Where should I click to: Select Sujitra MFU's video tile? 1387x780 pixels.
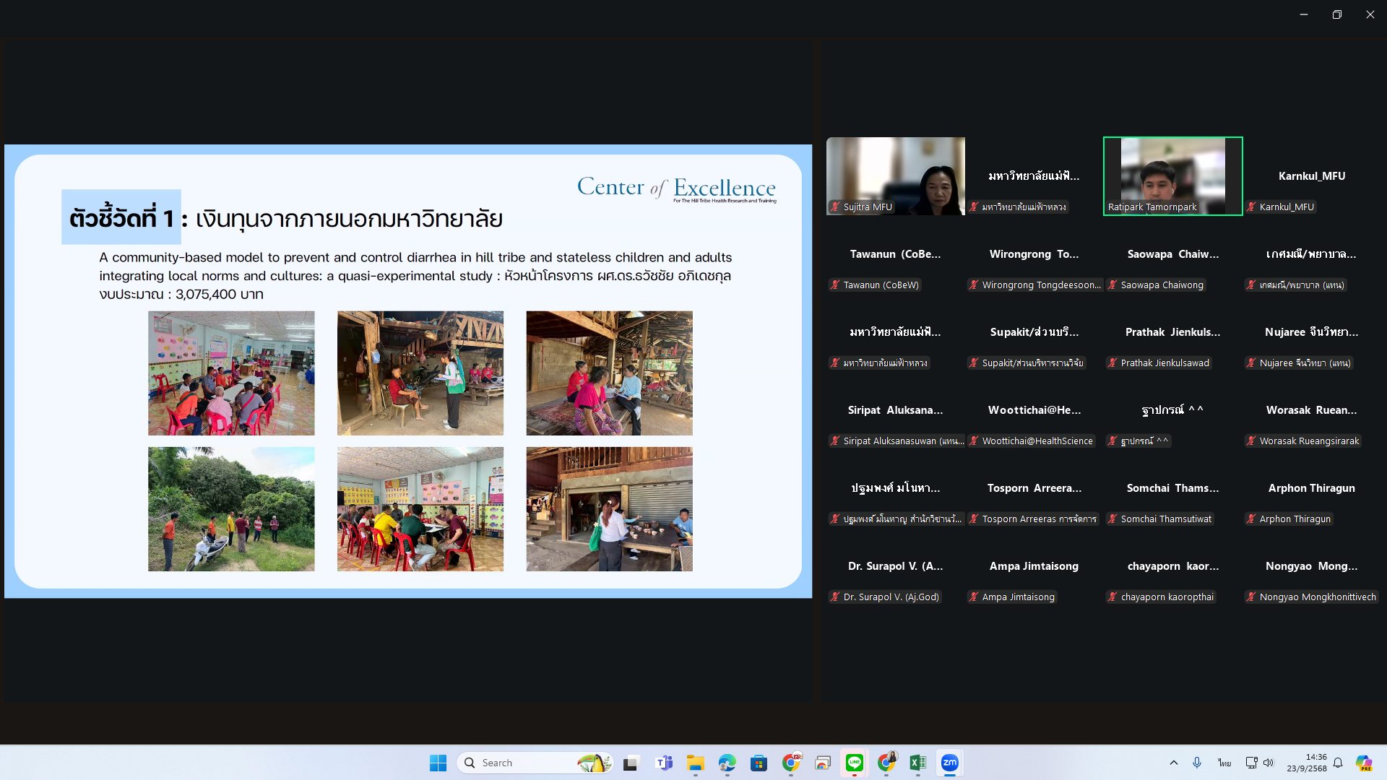point(895,175)
